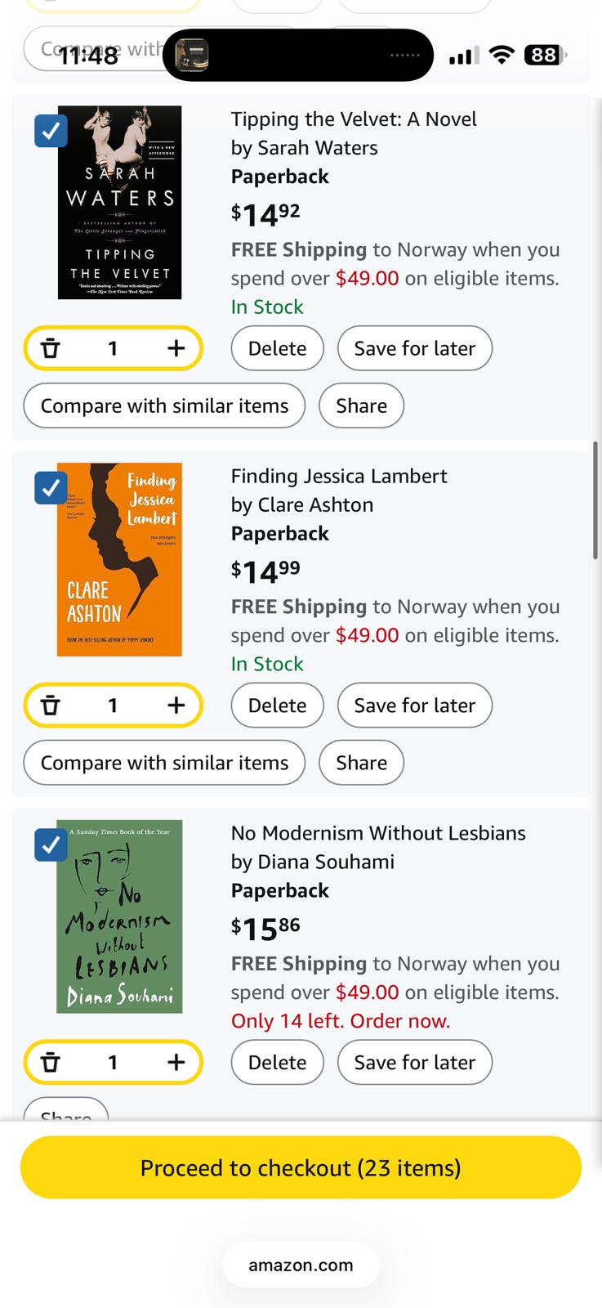Tap trash icon for No Modernism Without Lesbians

(x=51, y=1063)
